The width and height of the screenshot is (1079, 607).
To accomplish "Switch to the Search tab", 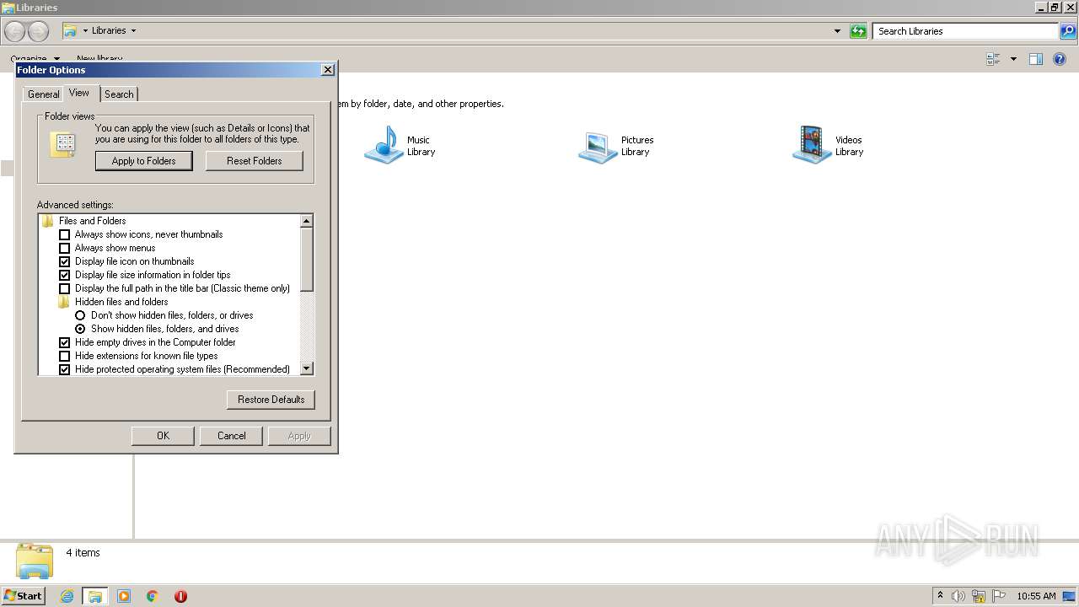I will pos(119,94).
